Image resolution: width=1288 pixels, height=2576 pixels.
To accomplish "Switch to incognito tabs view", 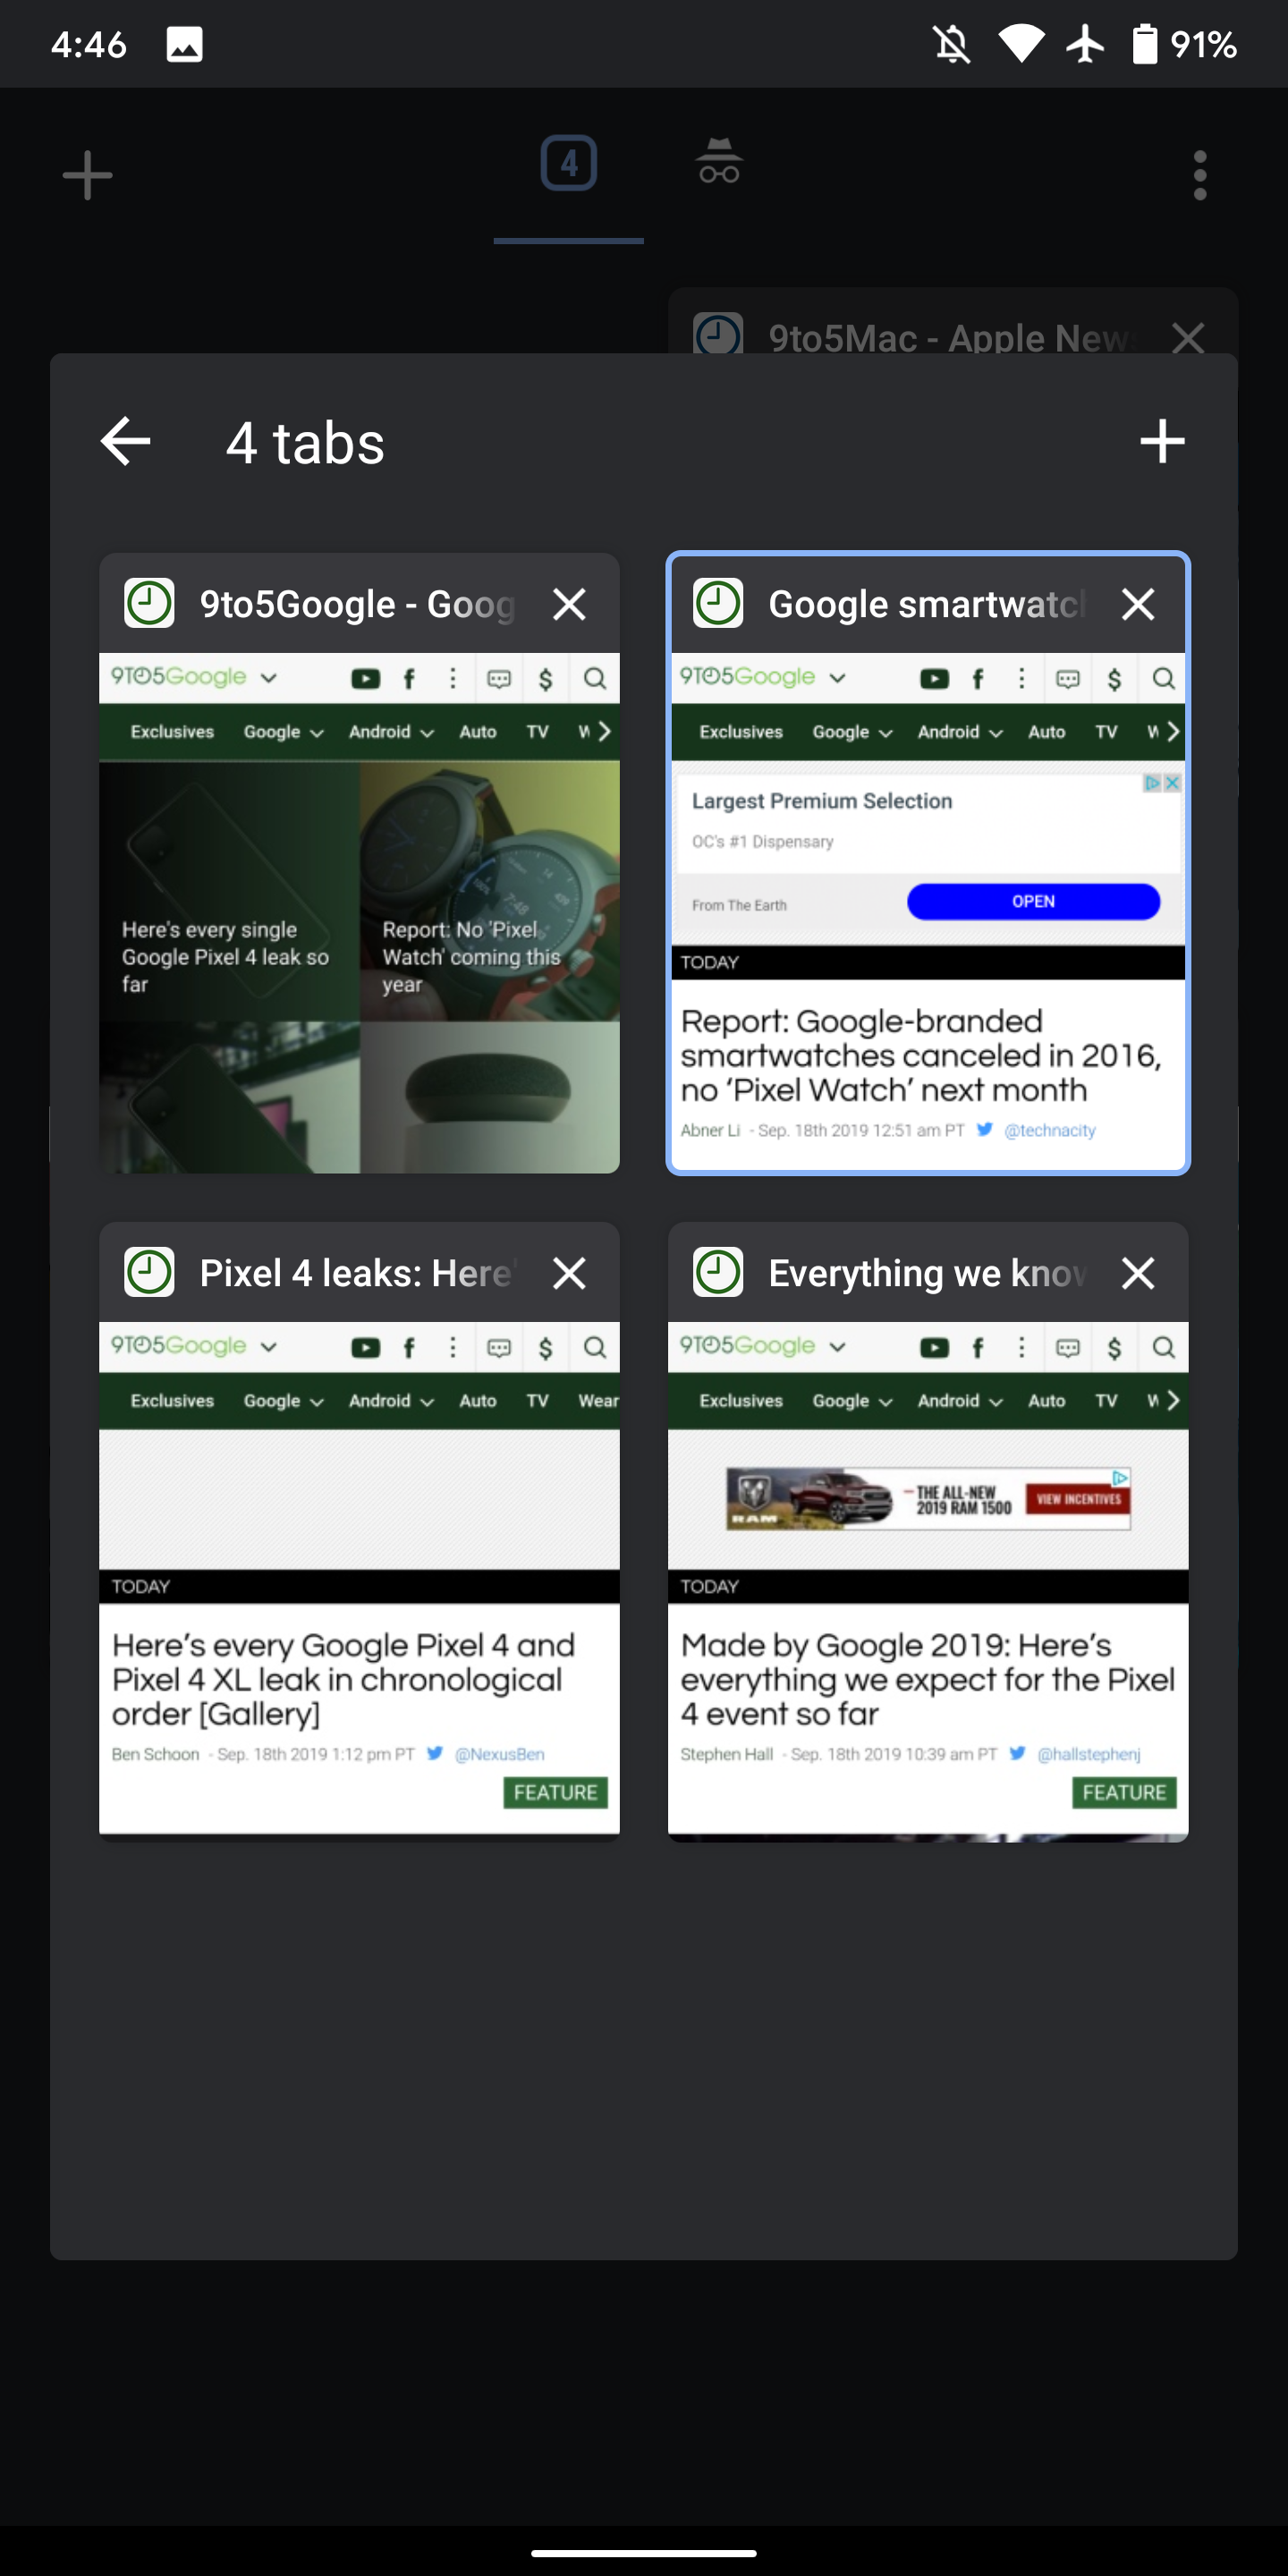I will (x=719, y=162).
